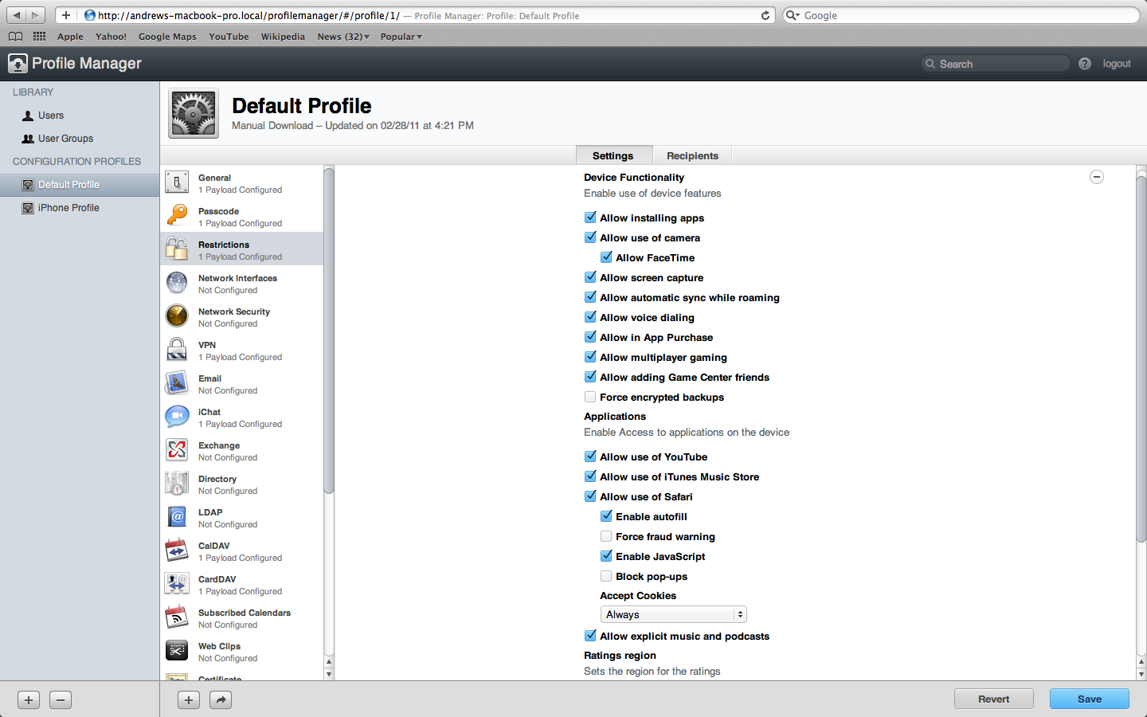Click the Profile Manager search field
The width and height of the screenshot is (1147, 717).
(x=996, y=64)
